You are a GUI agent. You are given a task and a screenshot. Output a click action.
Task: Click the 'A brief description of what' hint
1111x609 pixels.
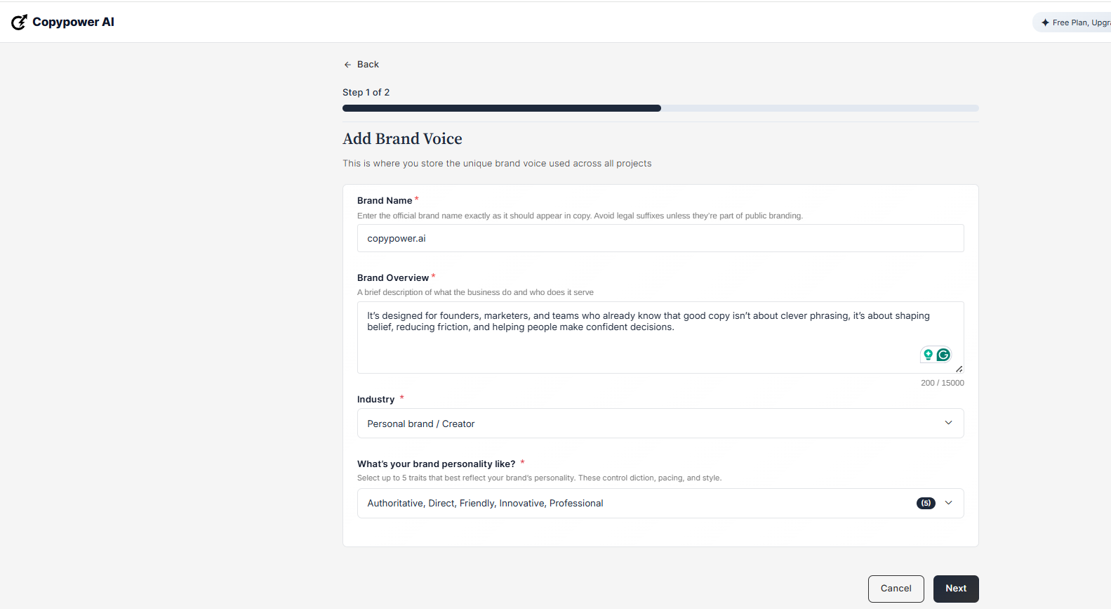coord(475,293)
